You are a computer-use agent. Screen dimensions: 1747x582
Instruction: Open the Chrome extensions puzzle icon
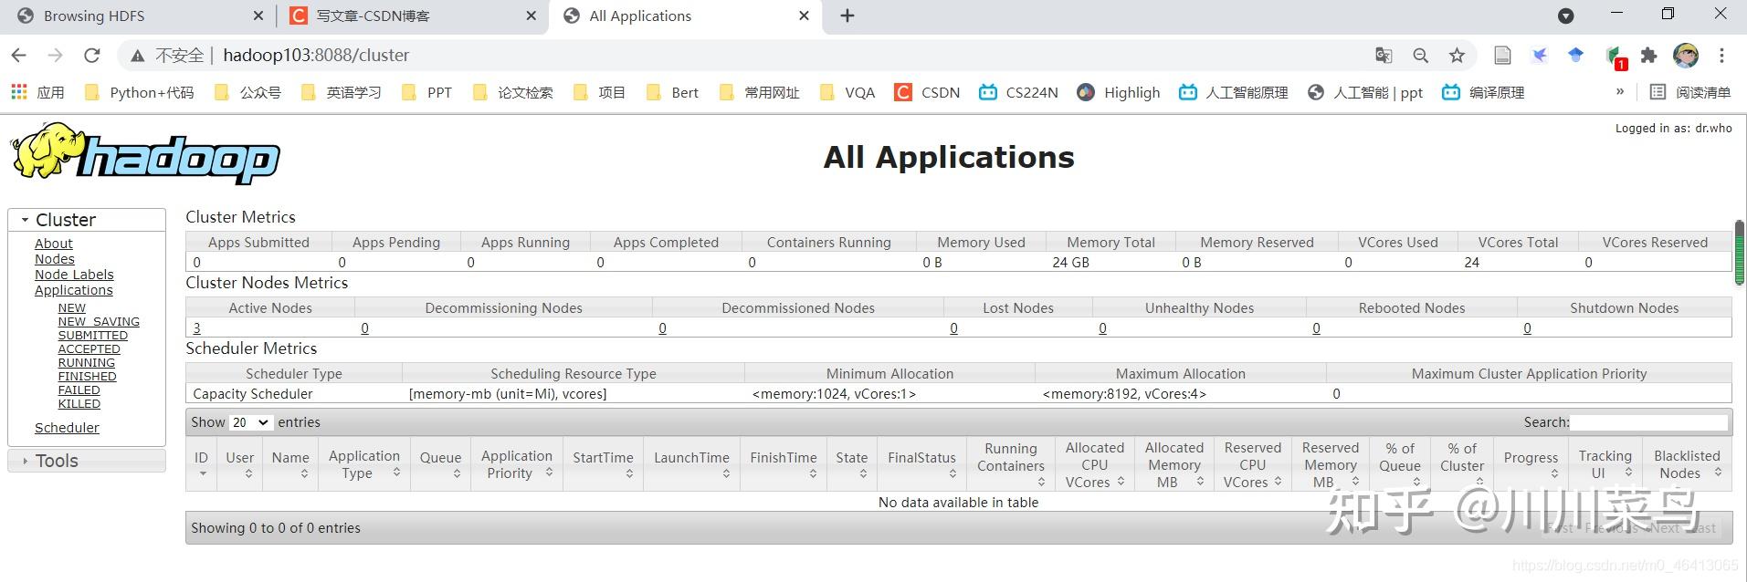(1648, 56)
